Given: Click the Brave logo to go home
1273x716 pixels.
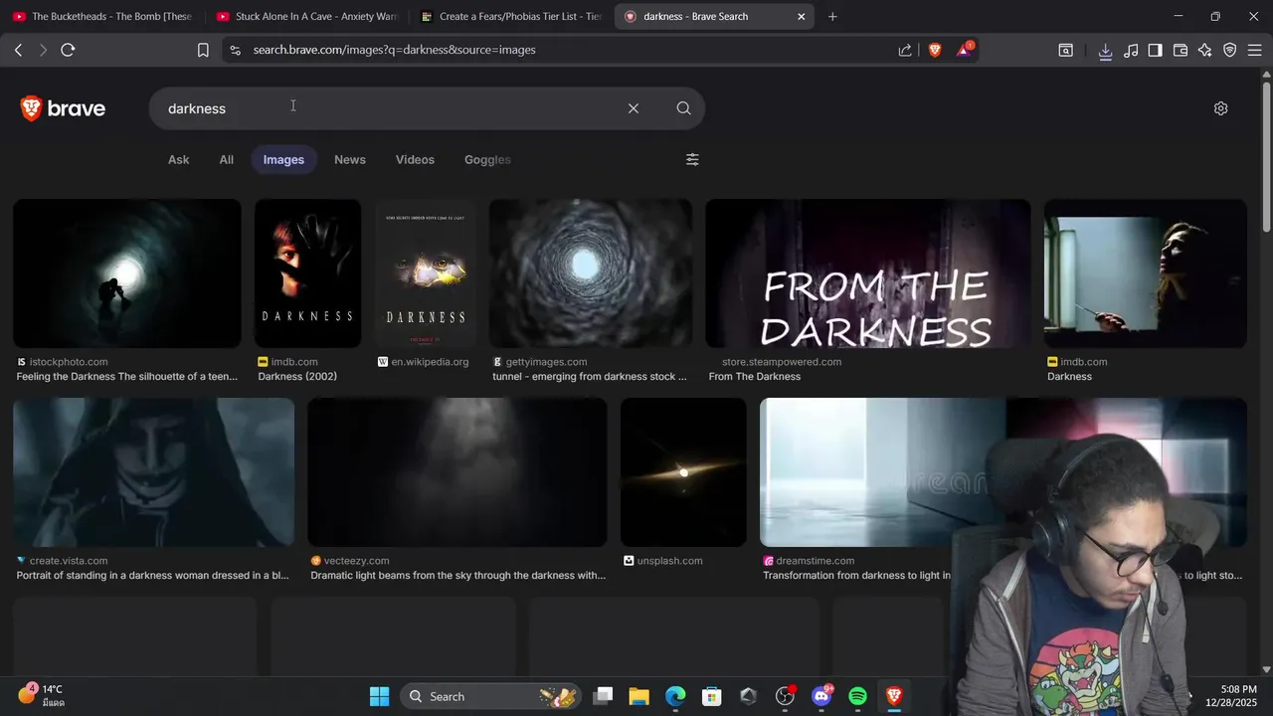Looking at the screenshot, I should [x=63, y=108].
